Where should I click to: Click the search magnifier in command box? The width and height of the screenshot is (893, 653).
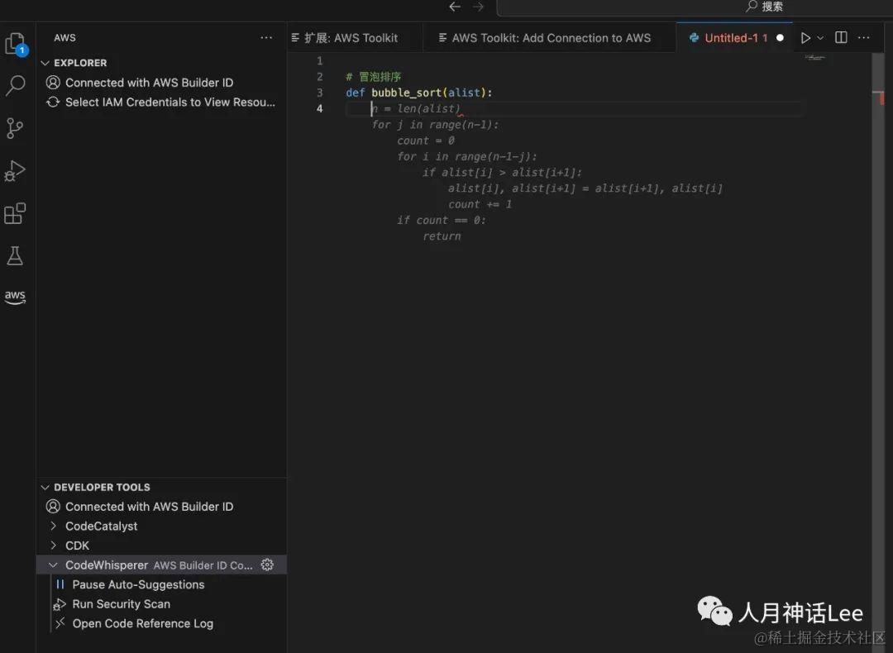752,7
